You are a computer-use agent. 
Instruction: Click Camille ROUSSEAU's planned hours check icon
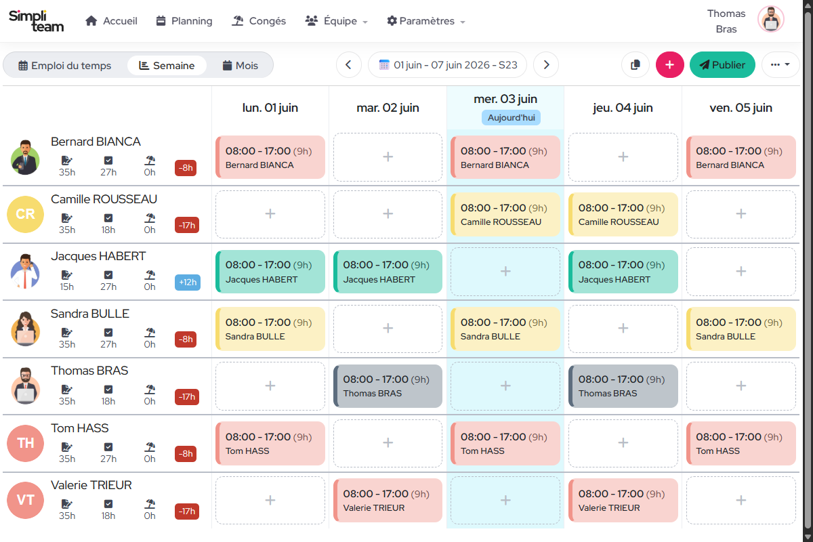point(108,218)
